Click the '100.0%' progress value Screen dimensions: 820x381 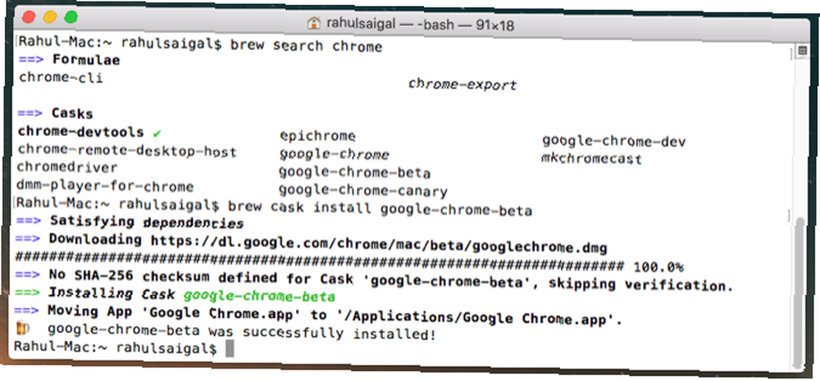[658, 267]
